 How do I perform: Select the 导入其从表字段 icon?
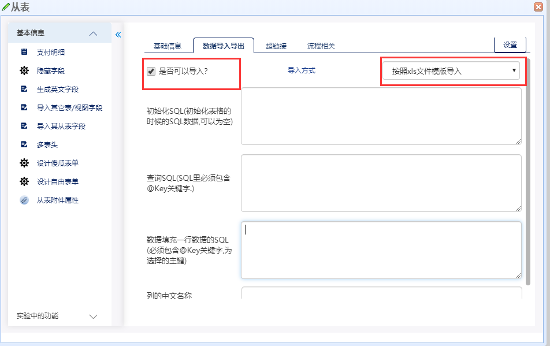(23, 125)
